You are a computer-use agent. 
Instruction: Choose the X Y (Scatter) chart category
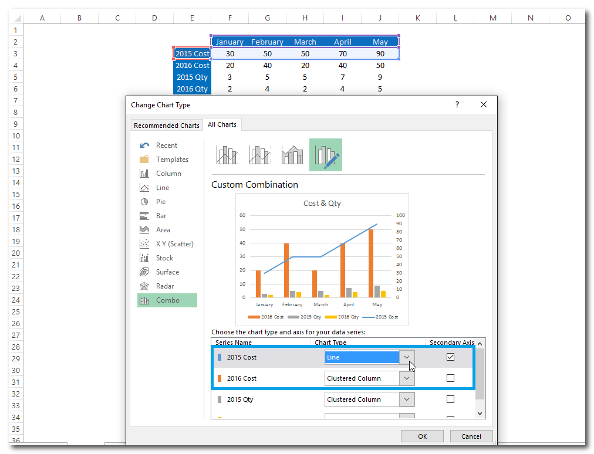pyautogui.click(x=174, y=244)
